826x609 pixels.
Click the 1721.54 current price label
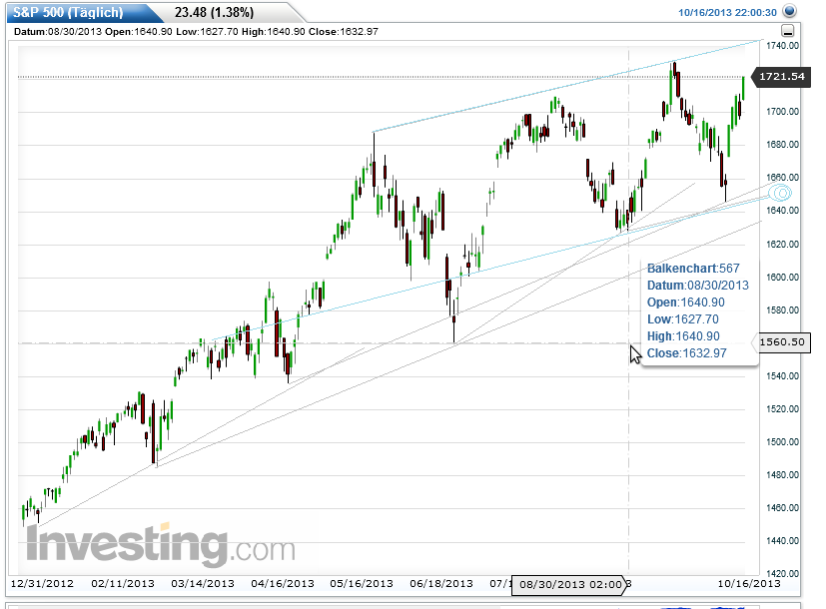pos(781,77)
